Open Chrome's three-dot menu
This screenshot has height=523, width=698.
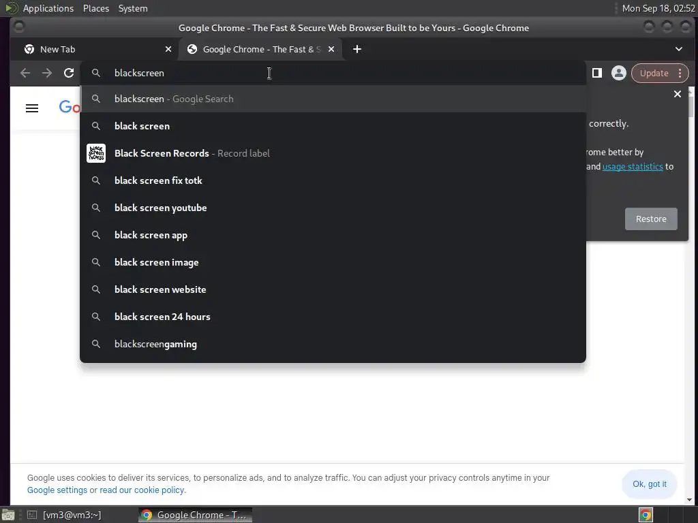(680, 74)
